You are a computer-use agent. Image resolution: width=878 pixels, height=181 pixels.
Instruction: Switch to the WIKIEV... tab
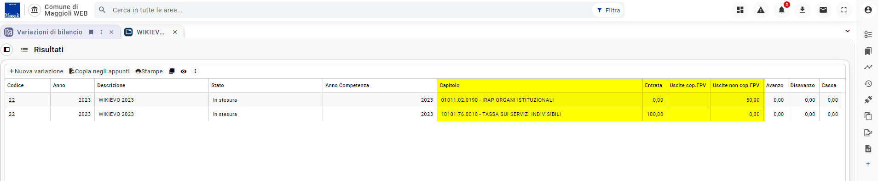click(150, 32)
